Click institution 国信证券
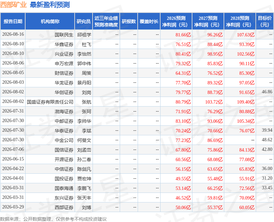The width and height of the screenshot is (274, 222). coord(64,150)
